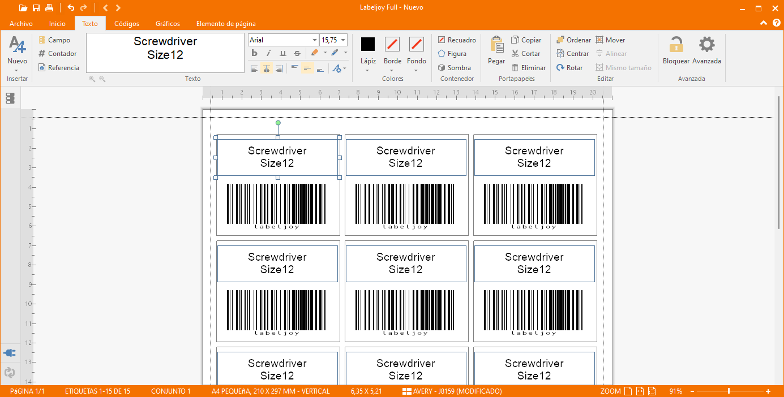
Task: Add a Sombra shadow to container
Action: 454,68
